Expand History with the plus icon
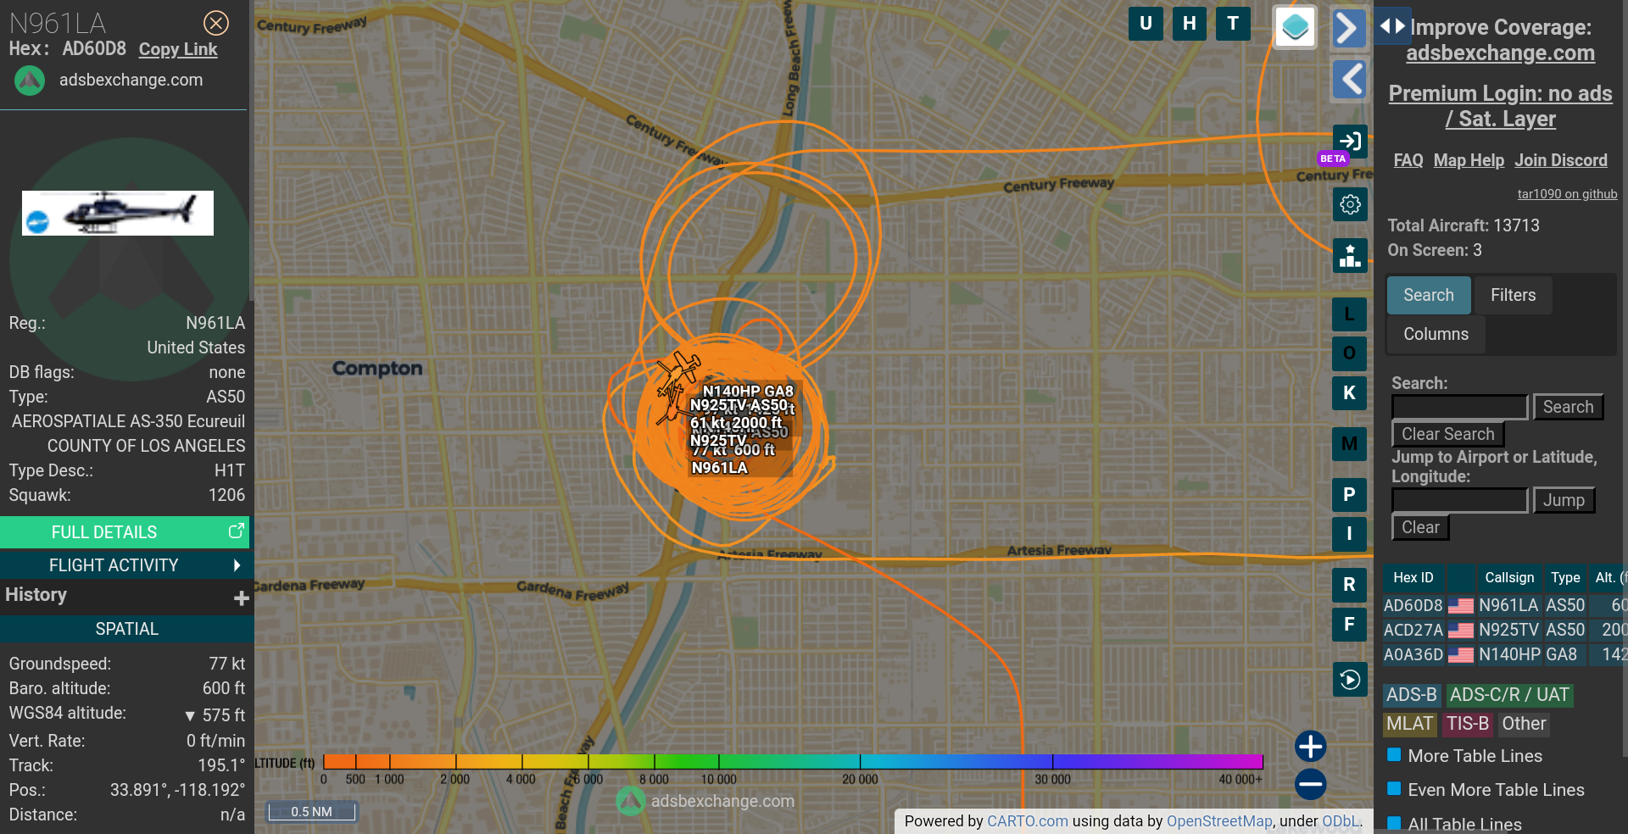Image resolution: width=1628 pixels, height=834 pixels. point(241,598)
